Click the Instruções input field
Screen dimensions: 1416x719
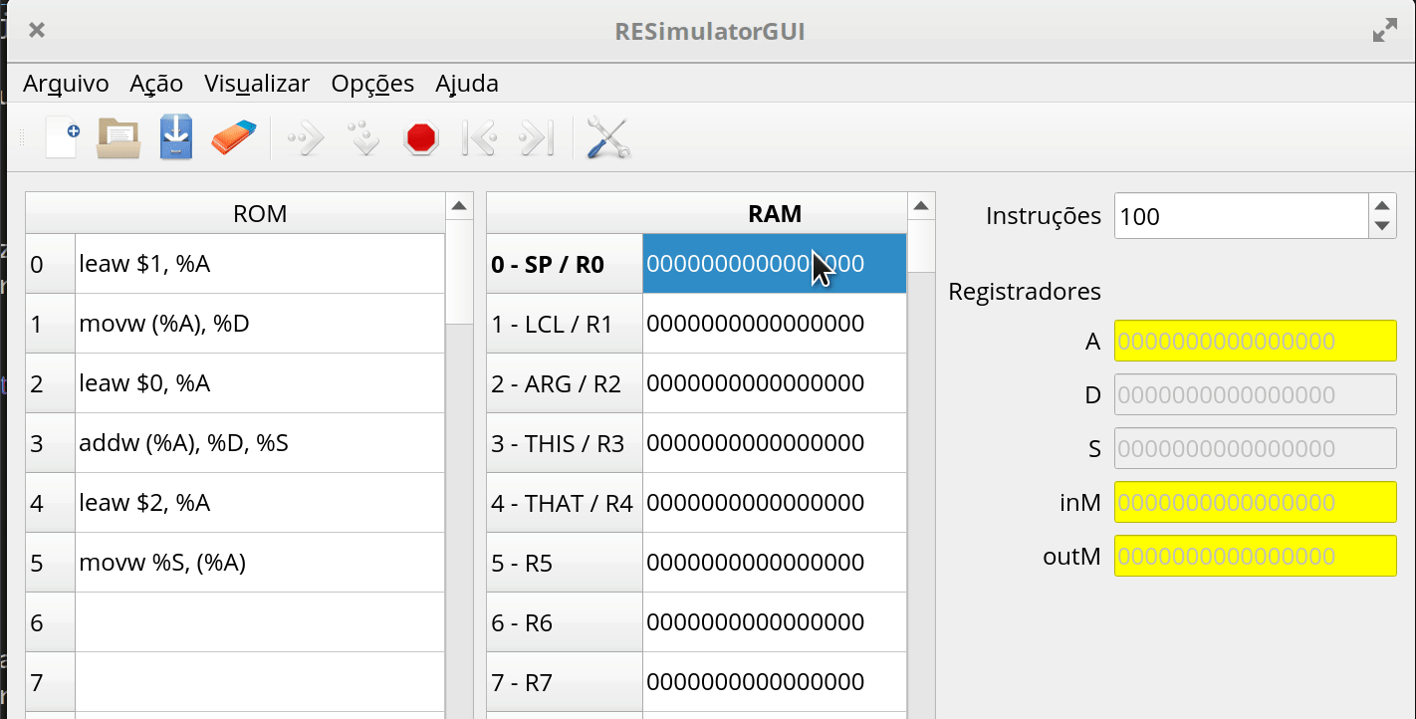(x=1240, y=216)
